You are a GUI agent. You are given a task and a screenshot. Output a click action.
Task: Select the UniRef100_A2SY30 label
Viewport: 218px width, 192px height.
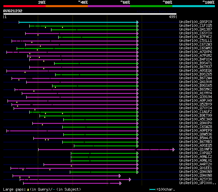(x=196, y=179)
